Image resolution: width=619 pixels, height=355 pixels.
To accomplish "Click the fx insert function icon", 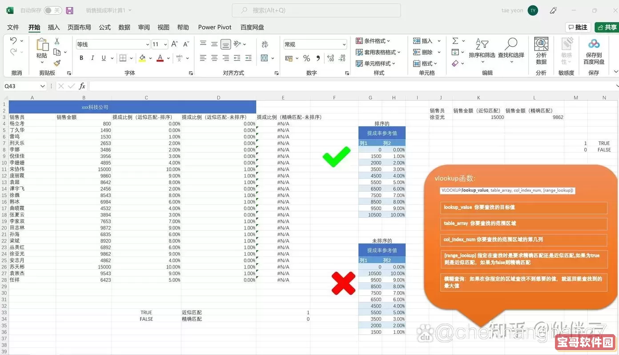I will [x=82, y=86].
